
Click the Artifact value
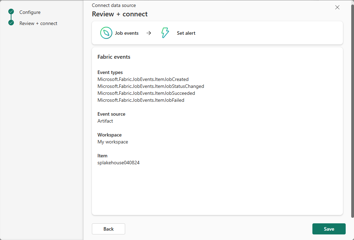pyautogui.click(x=105, y=121)
